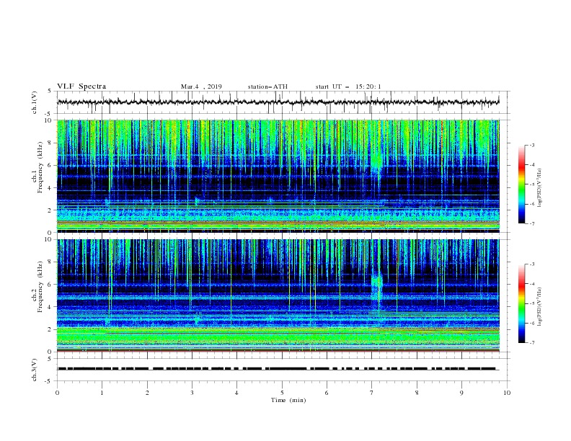The image size is (571, 441).
Task: Click the time axis tick label '10'
Action: pos(507,393)
